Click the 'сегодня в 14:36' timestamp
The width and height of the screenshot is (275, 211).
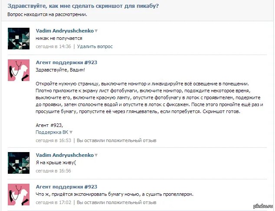(x=53, y=46)
